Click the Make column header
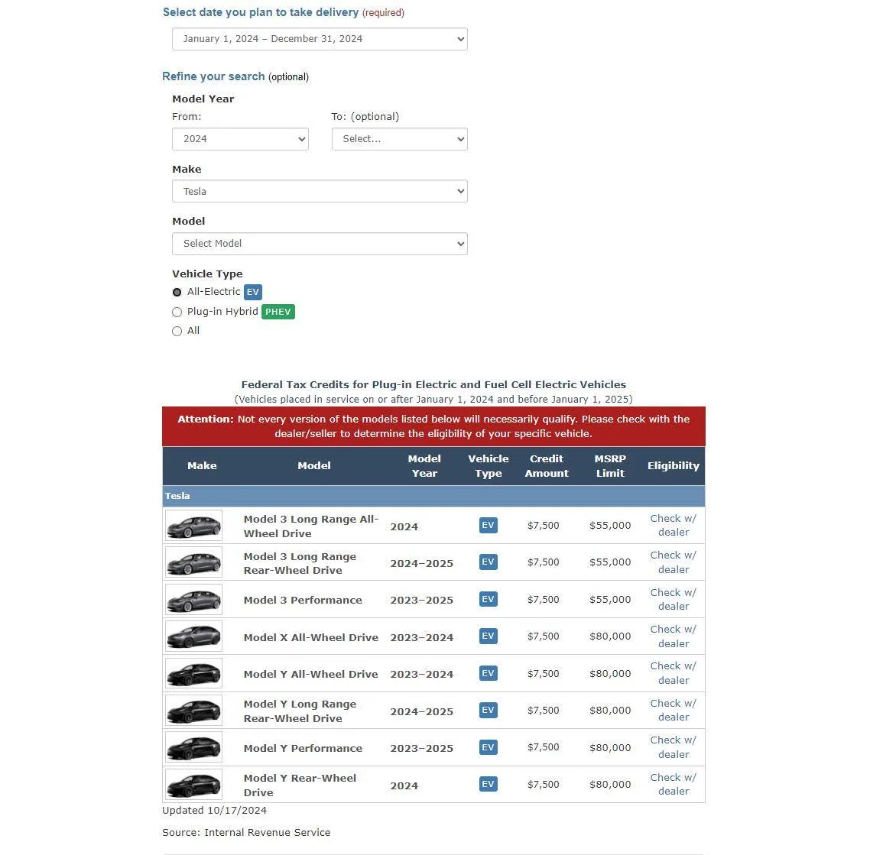 click(202, 466)
